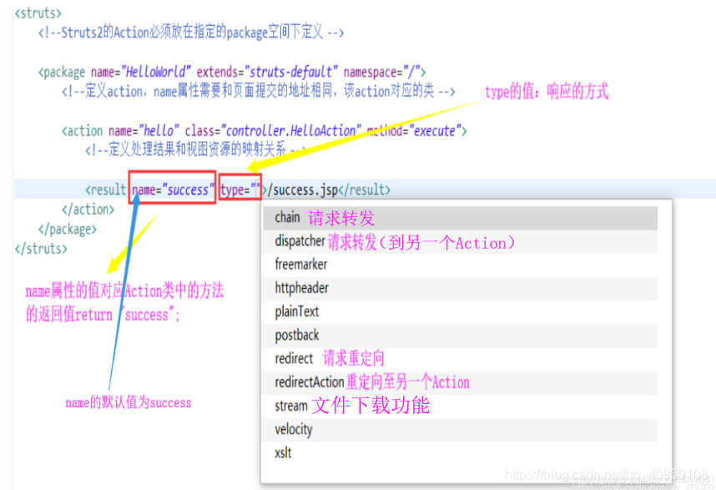Viewport: 716px width, 490px height.
Task: Pick freemarker in the completion popup
Action: (x=461, y=265)
